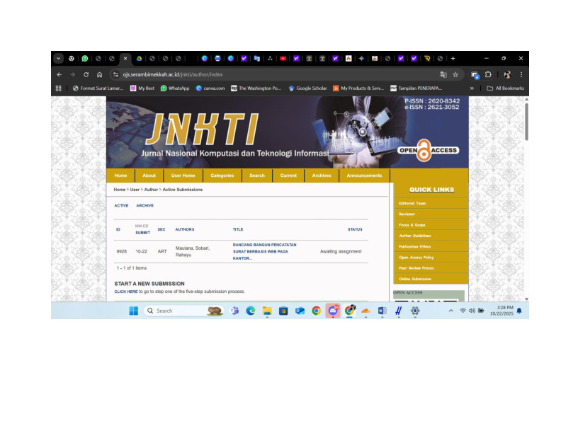Open the Chrome extensions puzzle icon
The height and width of the screenshot is (433, 561).
pos(488,75)
